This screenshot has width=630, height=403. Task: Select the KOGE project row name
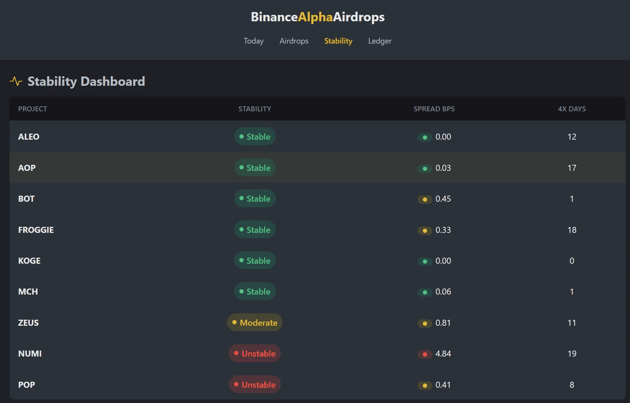coord(29,261)
